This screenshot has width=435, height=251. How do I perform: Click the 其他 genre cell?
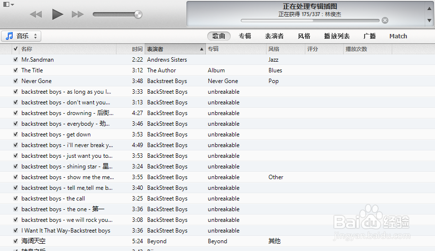click(274, 241)
